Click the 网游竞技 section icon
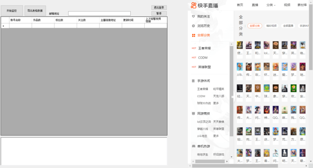This screenshot has width=313, height=168. 193,113
